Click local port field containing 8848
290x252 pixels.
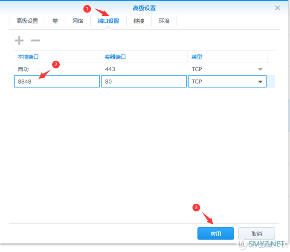(57, 81)
